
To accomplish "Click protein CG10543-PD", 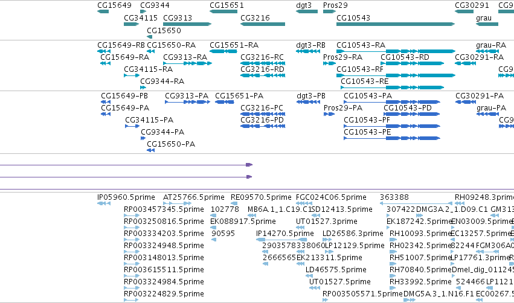I will click(412, 114).
